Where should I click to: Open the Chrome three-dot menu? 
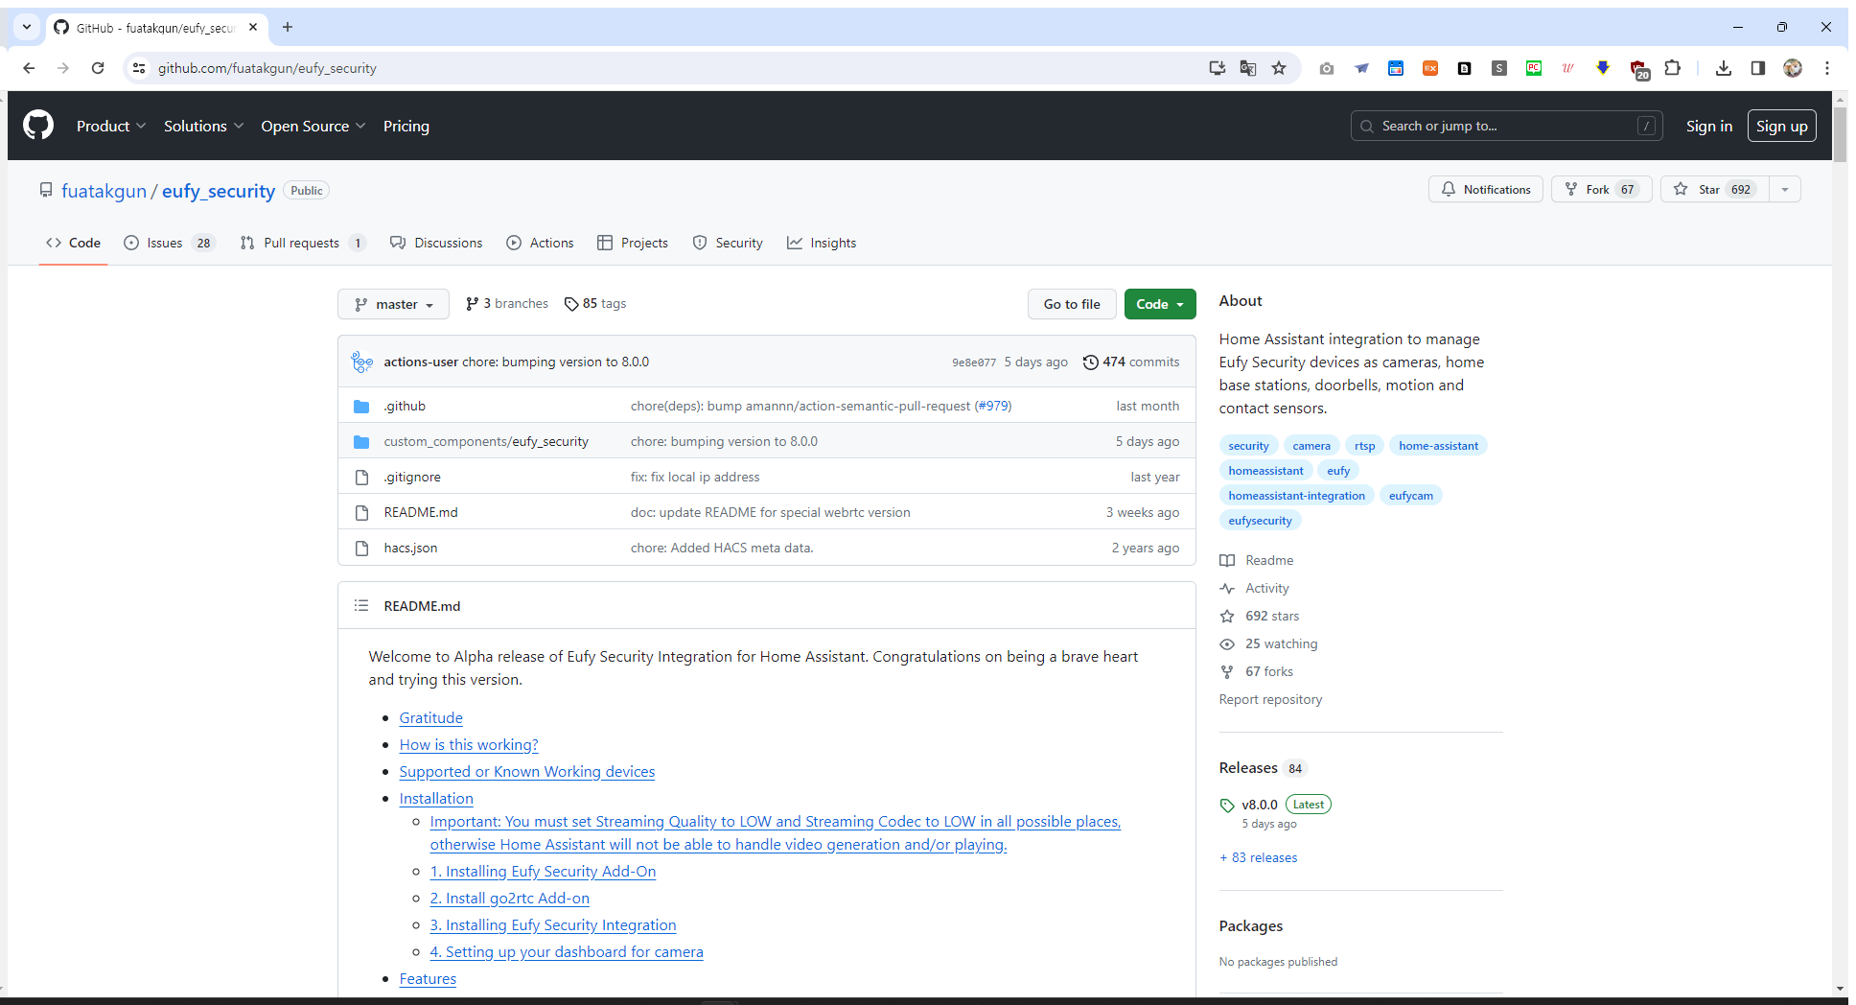pos(1827,68)
